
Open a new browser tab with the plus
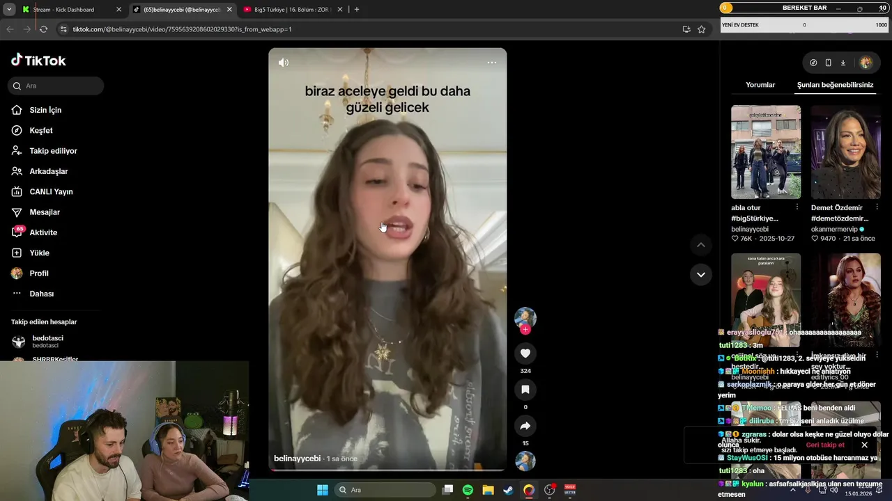357,10
